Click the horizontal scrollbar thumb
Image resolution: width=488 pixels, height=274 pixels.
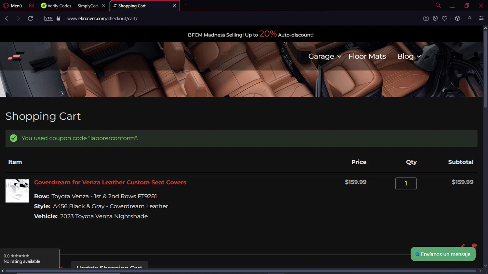(241, 271)
